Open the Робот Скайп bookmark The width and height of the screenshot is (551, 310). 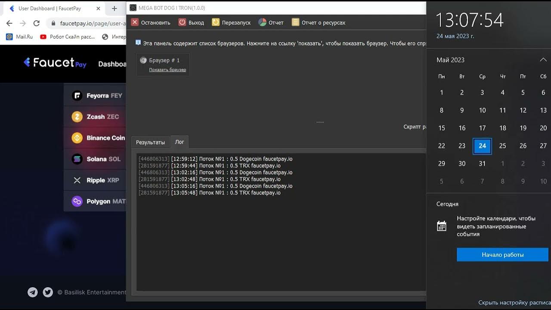pos(67,37)
